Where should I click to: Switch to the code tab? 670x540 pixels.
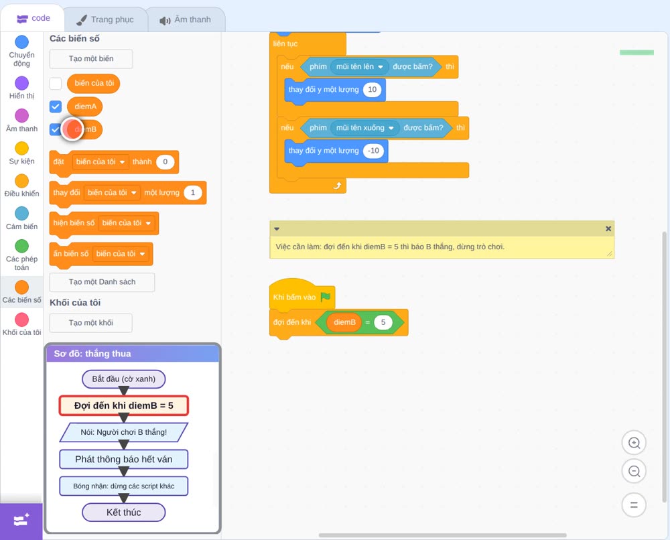33,18
